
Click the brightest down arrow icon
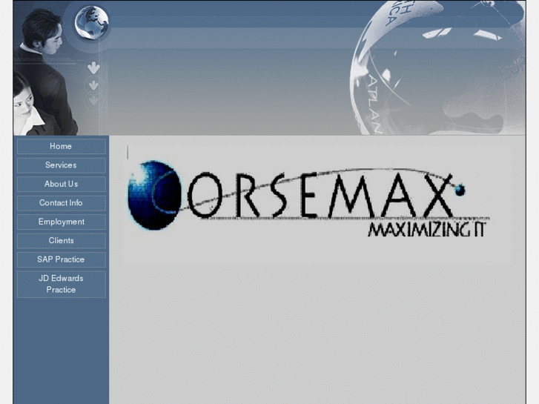point(93,67)
